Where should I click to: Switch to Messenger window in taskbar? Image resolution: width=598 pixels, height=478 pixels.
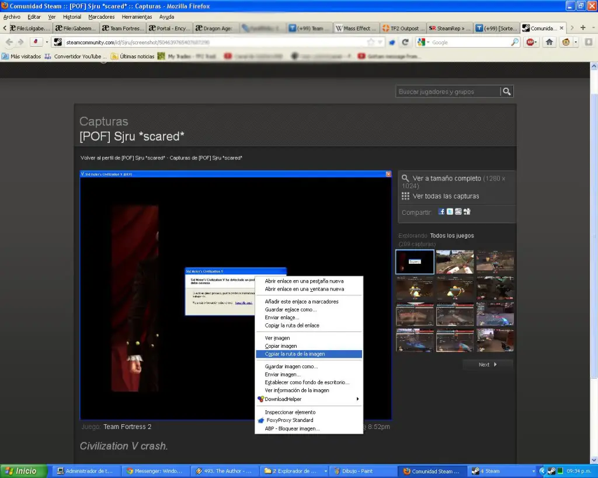coord(155,471)
